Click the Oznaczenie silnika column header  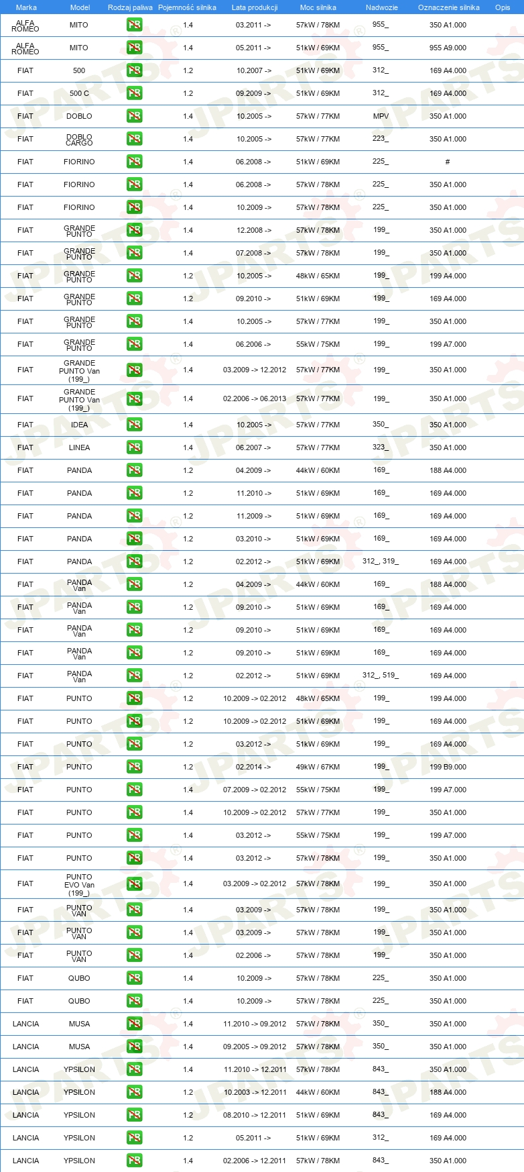448,7
